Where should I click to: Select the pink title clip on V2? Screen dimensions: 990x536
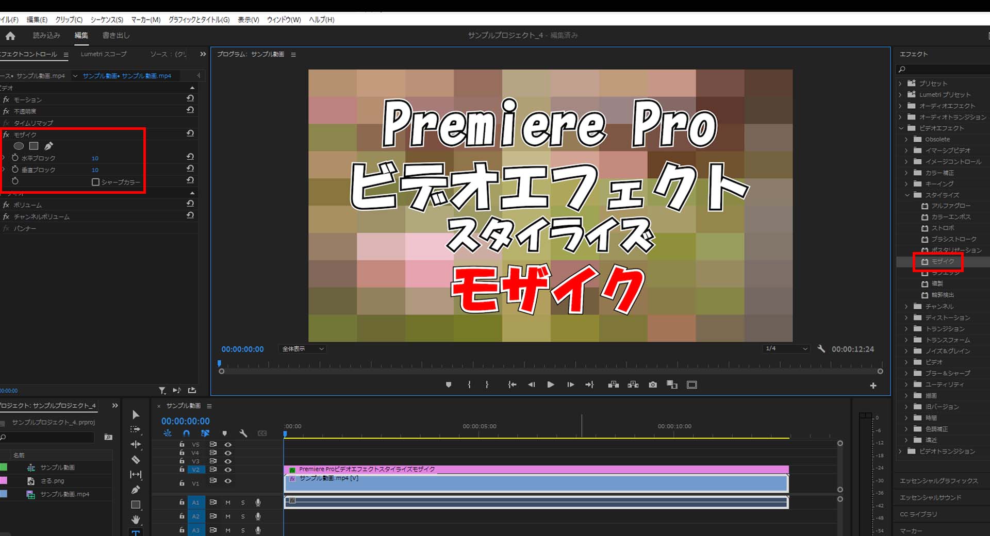click(536, 470)
